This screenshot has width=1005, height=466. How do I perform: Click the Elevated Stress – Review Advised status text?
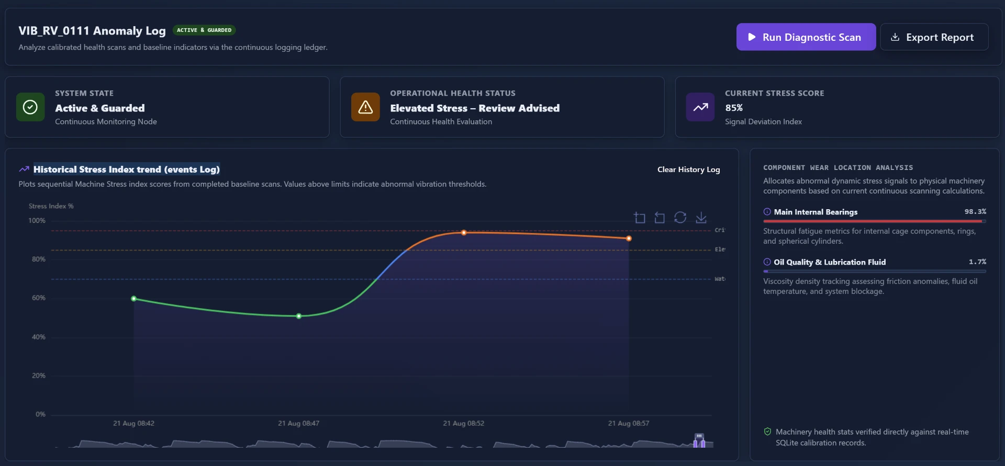coord(475,108)
